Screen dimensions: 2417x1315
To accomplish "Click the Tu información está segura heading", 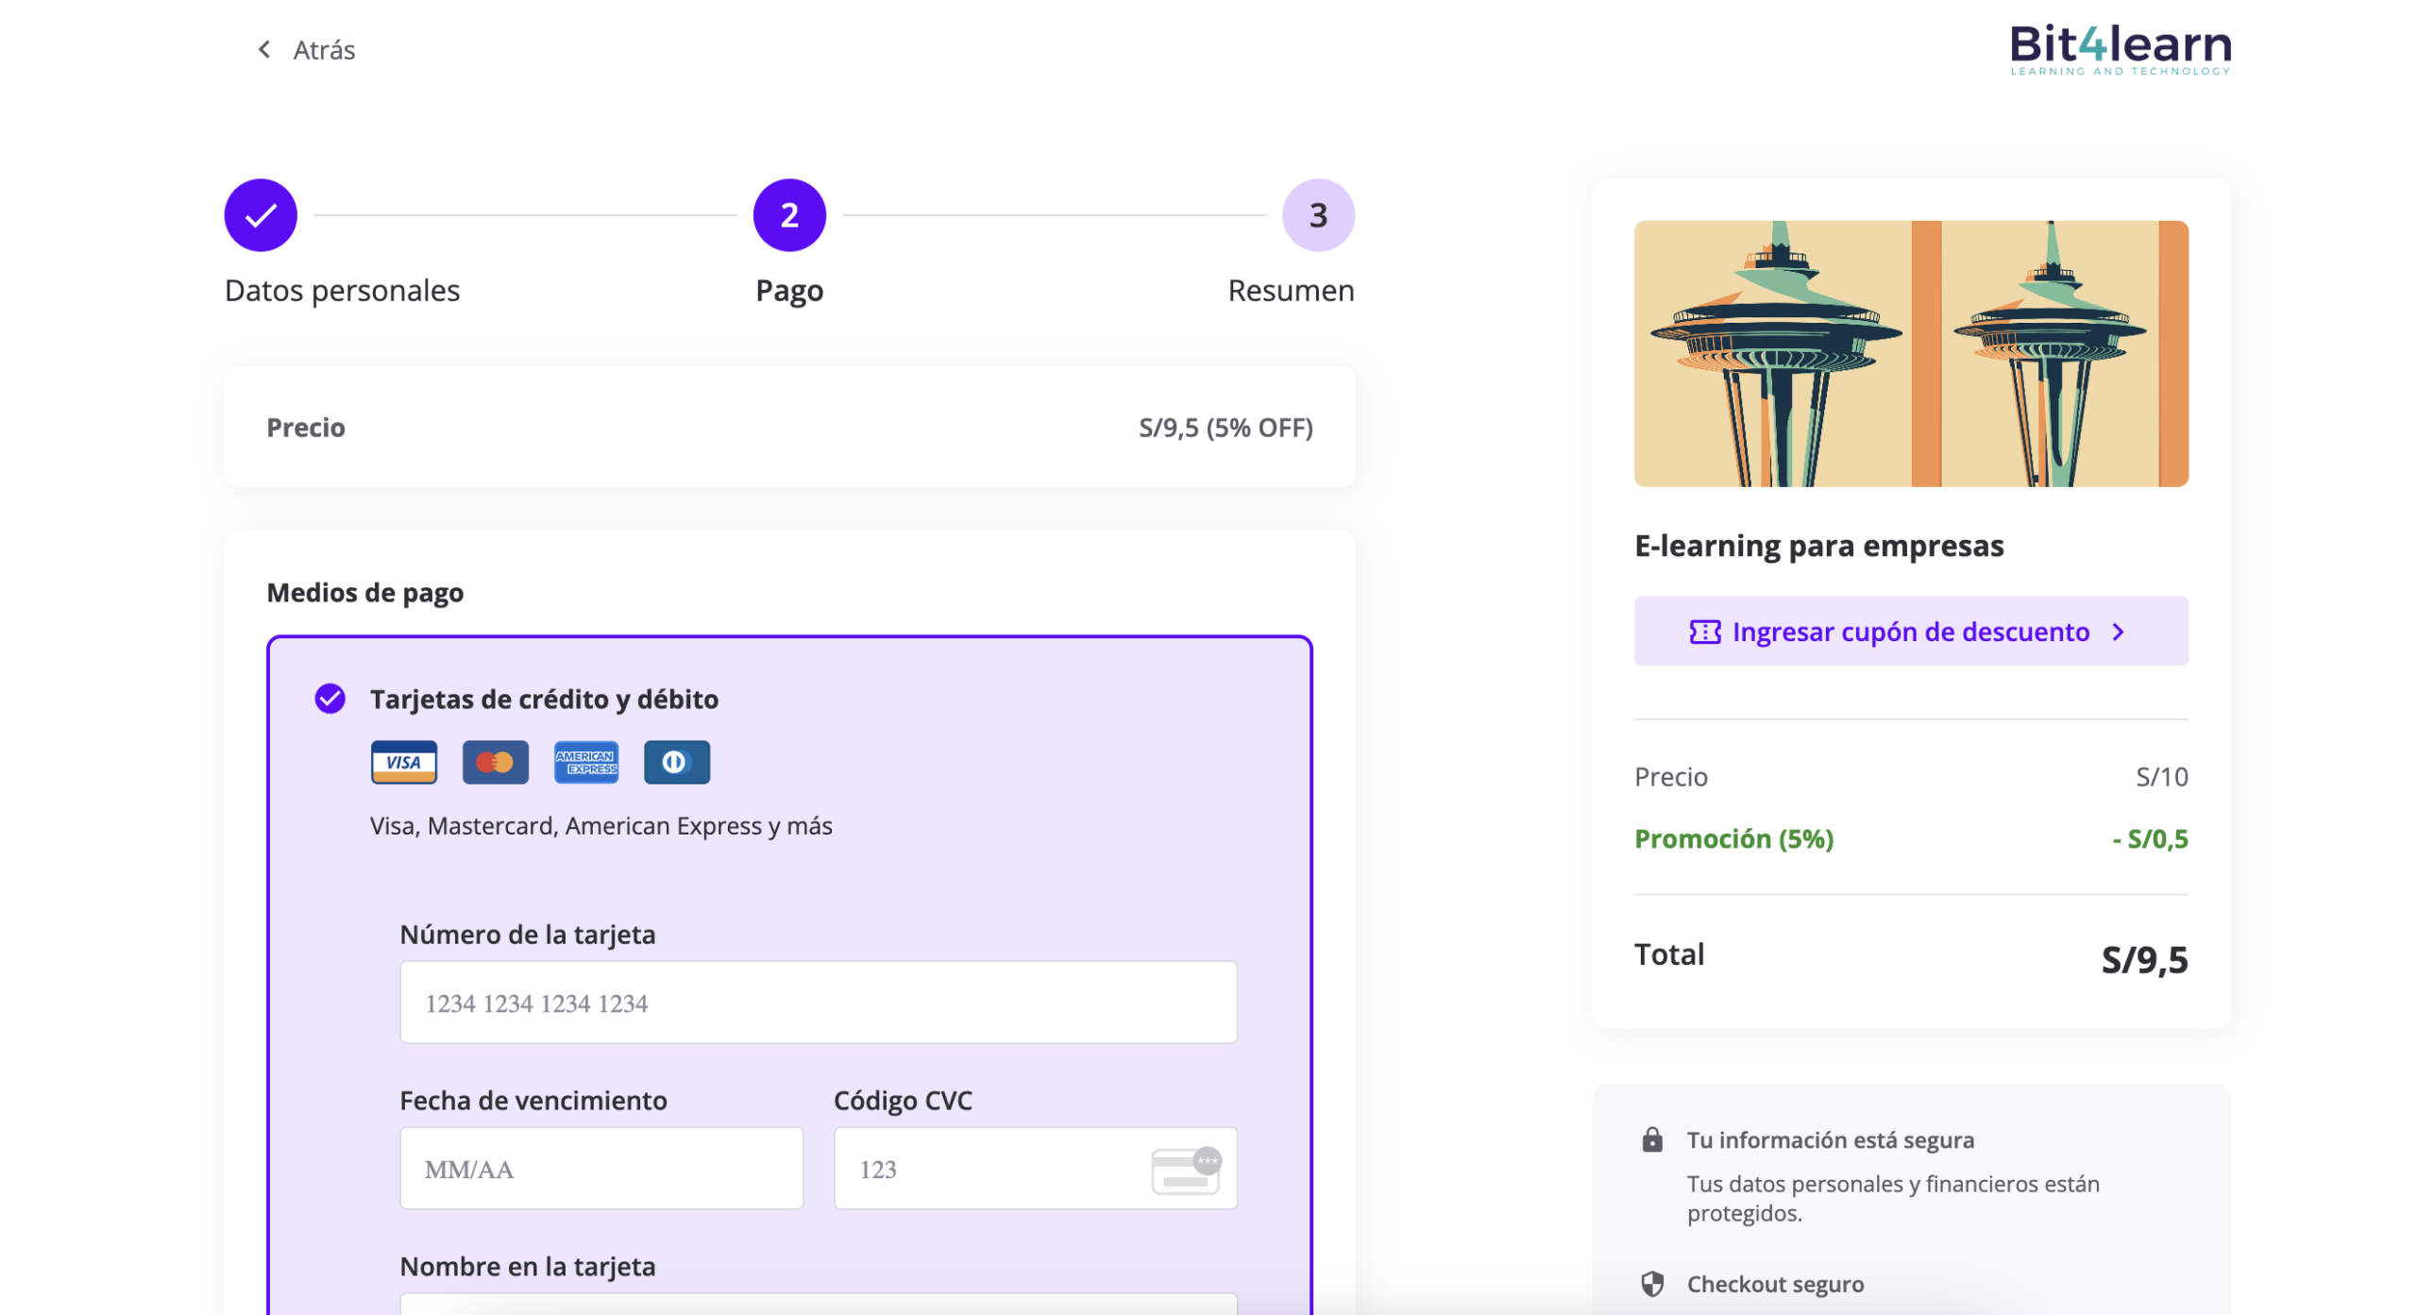I will pyautogui.click(x=1830, y=1139).
